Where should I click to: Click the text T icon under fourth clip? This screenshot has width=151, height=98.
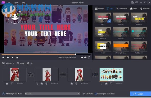coord(102,84)
